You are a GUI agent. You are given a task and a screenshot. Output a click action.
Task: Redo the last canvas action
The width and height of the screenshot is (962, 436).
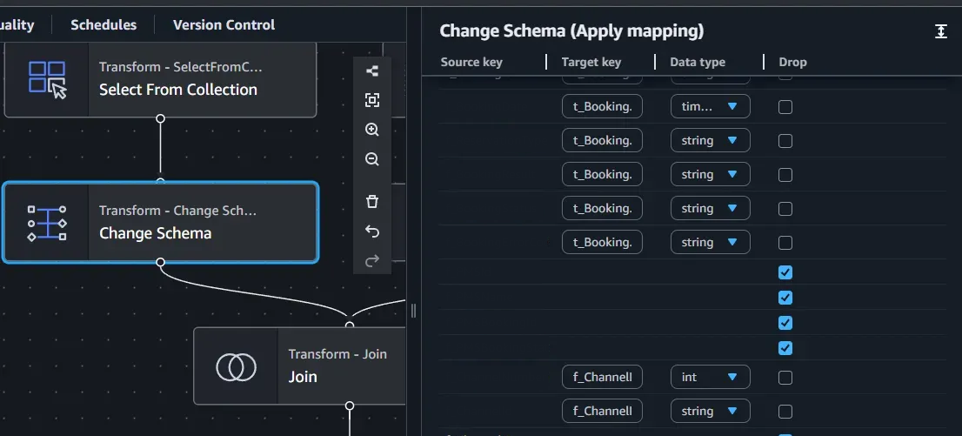[372, 260]
